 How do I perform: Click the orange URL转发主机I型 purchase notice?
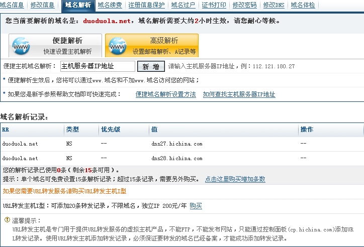64,191
